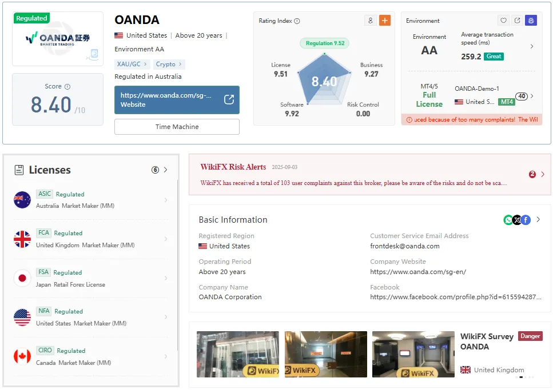Click the Score info icon
The height and width of the screenshot is (390, 553).
(x=67, y=86)
